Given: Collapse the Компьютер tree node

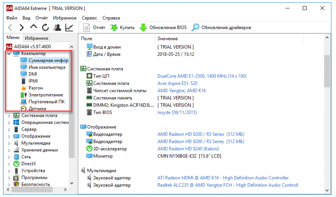Looking at the screenshot, I should [x=9, y=54].
